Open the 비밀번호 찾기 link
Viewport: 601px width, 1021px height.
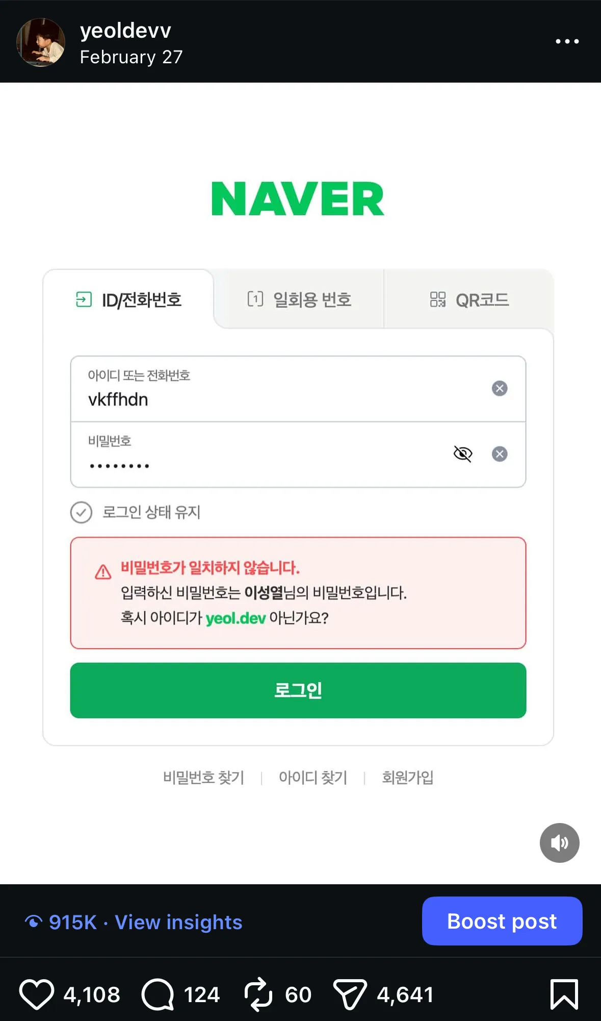click(204, 778)
